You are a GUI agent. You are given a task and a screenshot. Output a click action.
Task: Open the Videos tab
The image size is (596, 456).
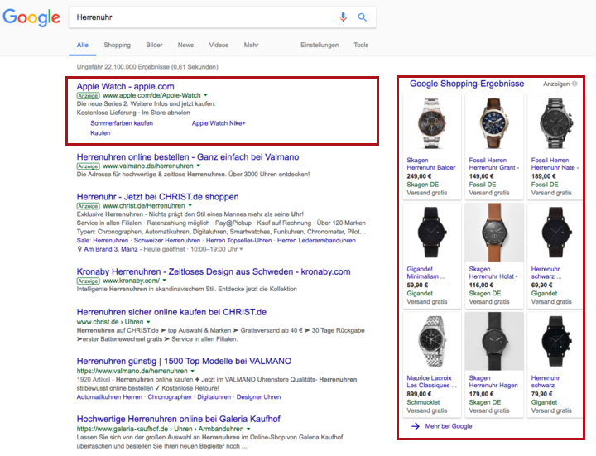point(219,45)
